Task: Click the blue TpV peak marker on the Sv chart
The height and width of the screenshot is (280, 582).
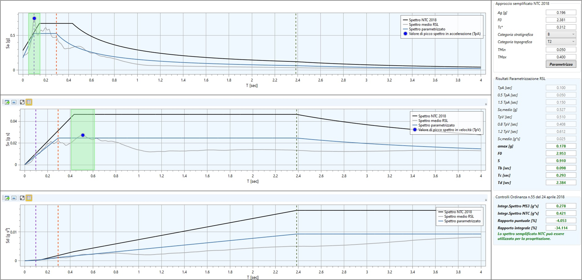Action: (83, 135)
